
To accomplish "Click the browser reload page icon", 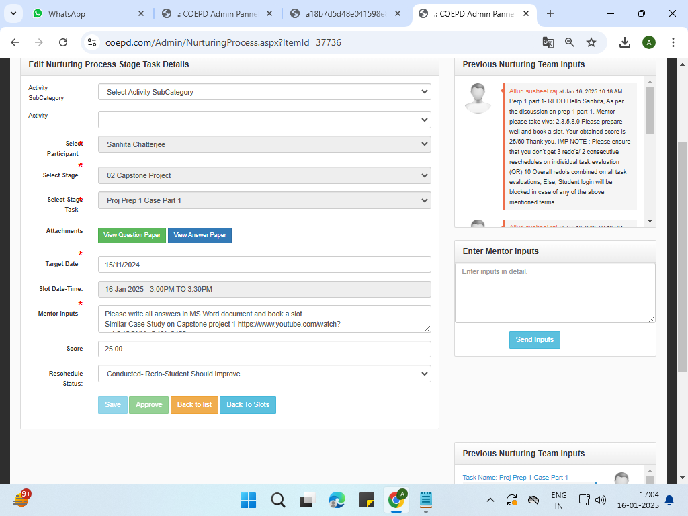I will tap(63, 42).
